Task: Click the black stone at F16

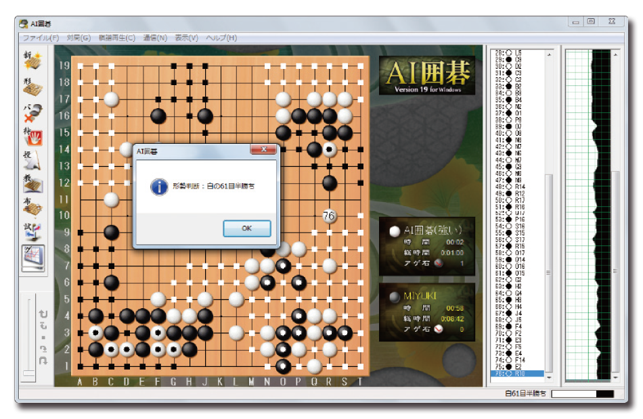Action: click(158, 116)
